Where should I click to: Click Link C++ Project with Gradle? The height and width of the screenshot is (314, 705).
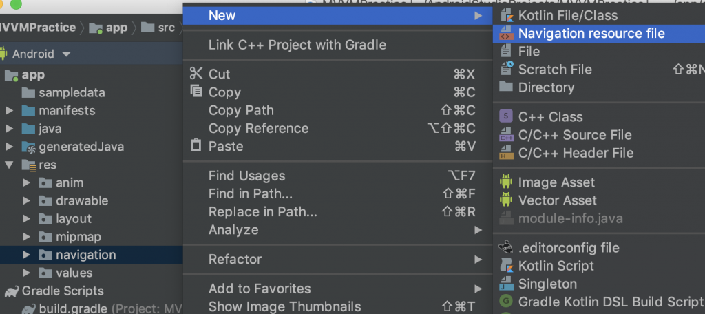point(297,45)
